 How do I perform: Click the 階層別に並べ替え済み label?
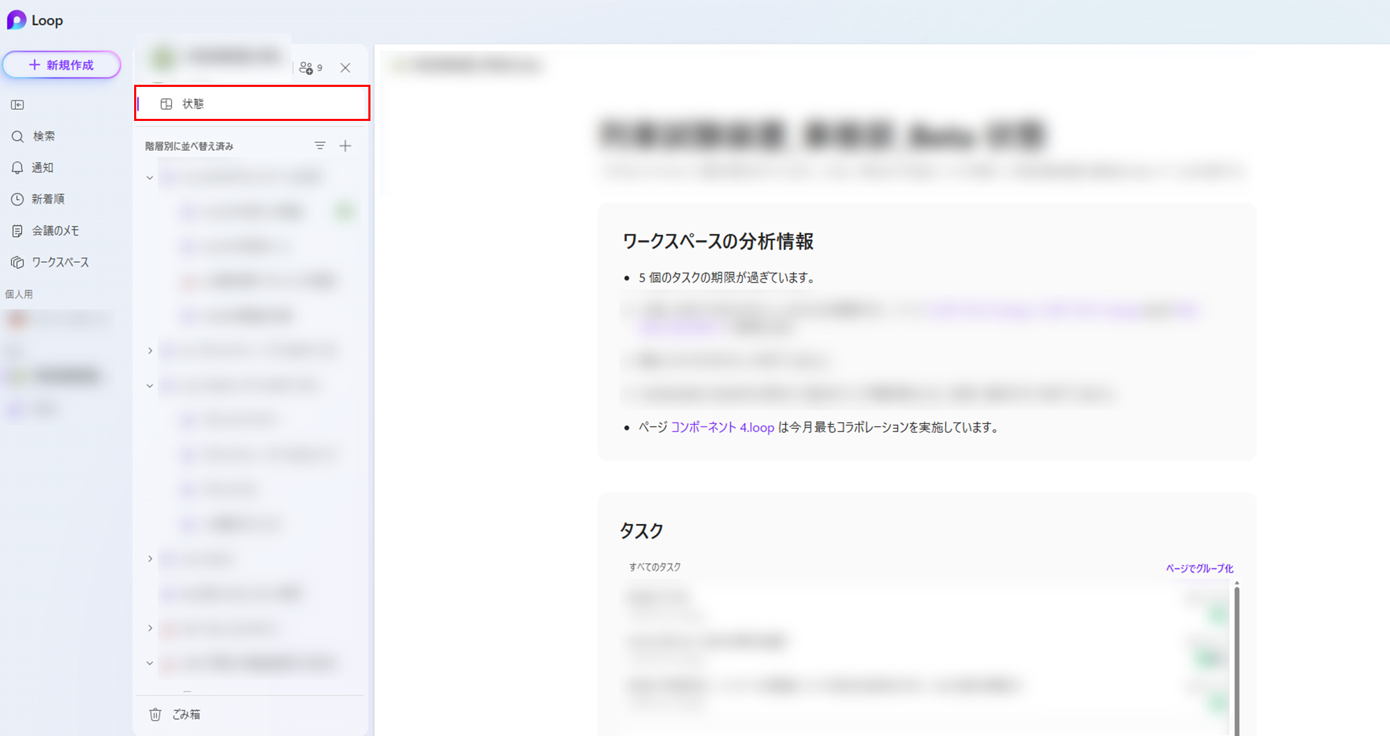(189, 147)
